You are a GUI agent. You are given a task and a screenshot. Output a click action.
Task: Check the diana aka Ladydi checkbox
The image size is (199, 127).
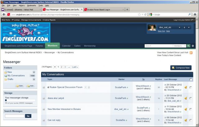pyautogui.click(x=191, y=98)
